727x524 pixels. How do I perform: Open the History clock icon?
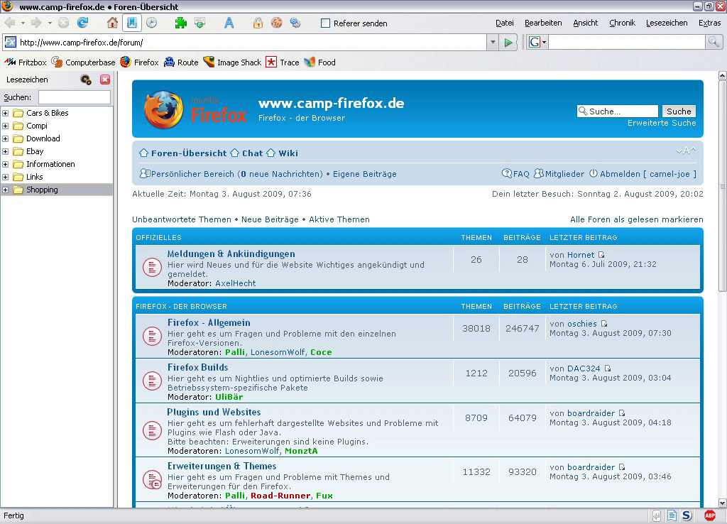(x=152, y=23)
